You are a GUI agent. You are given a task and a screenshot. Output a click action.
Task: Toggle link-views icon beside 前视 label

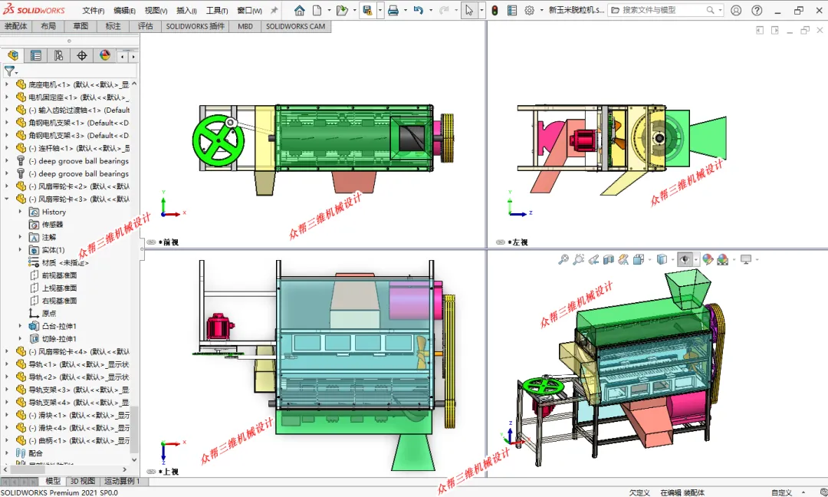(151, 242)
